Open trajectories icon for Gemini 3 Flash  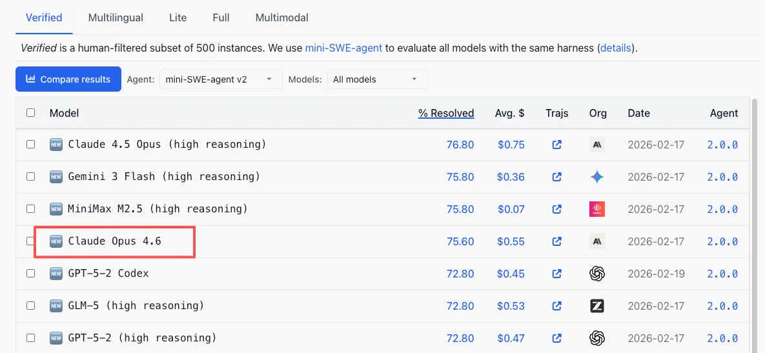556,177
